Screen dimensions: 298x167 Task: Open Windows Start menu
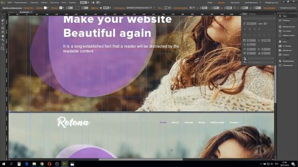4,164
